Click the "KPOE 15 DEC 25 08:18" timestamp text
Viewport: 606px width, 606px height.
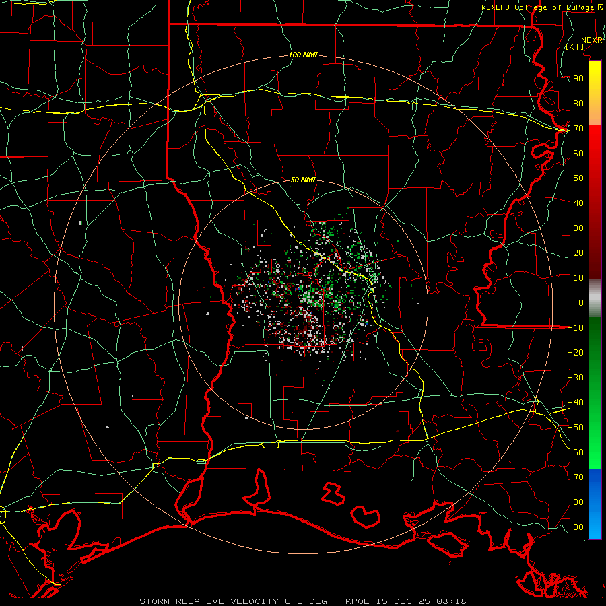[405, 601]
